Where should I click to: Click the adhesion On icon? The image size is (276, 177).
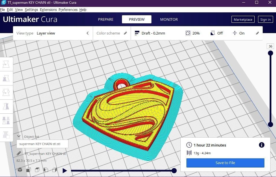coord(235,33)
